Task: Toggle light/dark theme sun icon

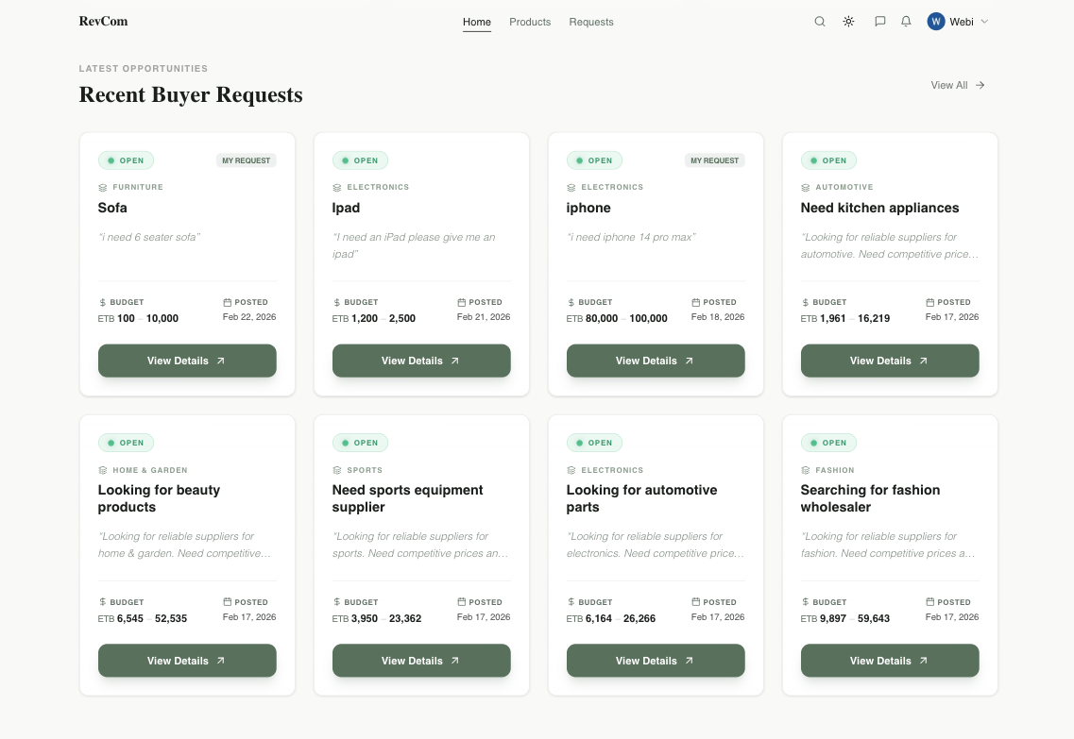Action: [848, 22]
